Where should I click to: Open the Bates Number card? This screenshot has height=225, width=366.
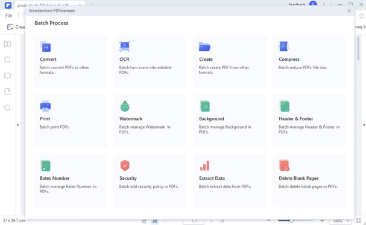point(71,180)
